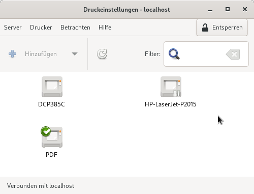Screen dimensions: 254x194
Task: Click the Entsperren unlock button
Action: click(x=222, y=27)
